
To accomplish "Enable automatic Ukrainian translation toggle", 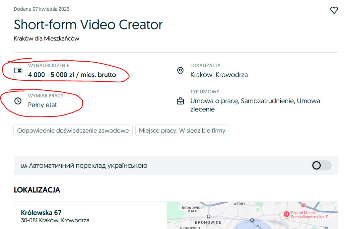I will point(321,165).
